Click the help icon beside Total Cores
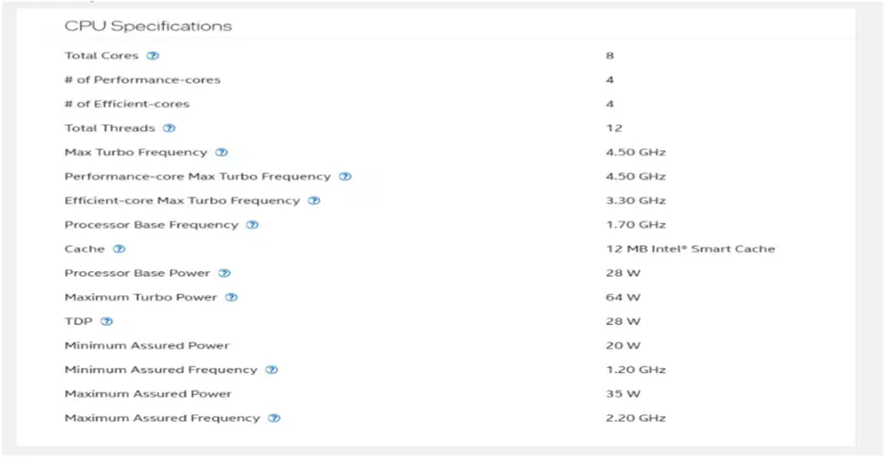This screenshot has width=887, height=457. pyautogui.click(x=153, y=56)
